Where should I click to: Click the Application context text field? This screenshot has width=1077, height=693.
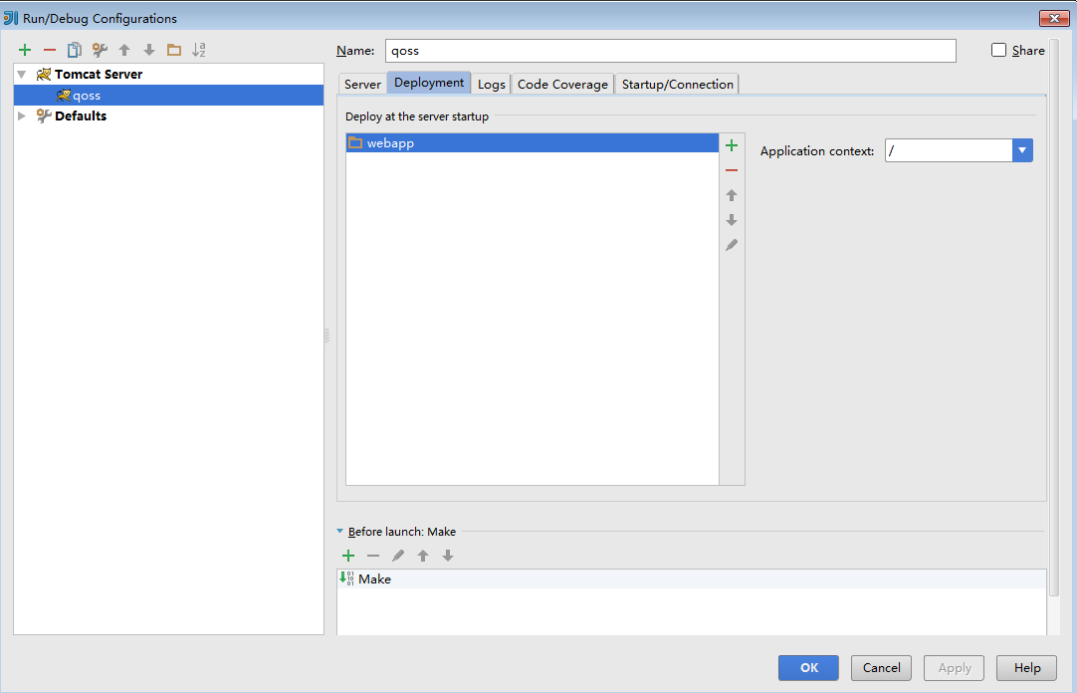pyautogui.click(x=949, y=150)
